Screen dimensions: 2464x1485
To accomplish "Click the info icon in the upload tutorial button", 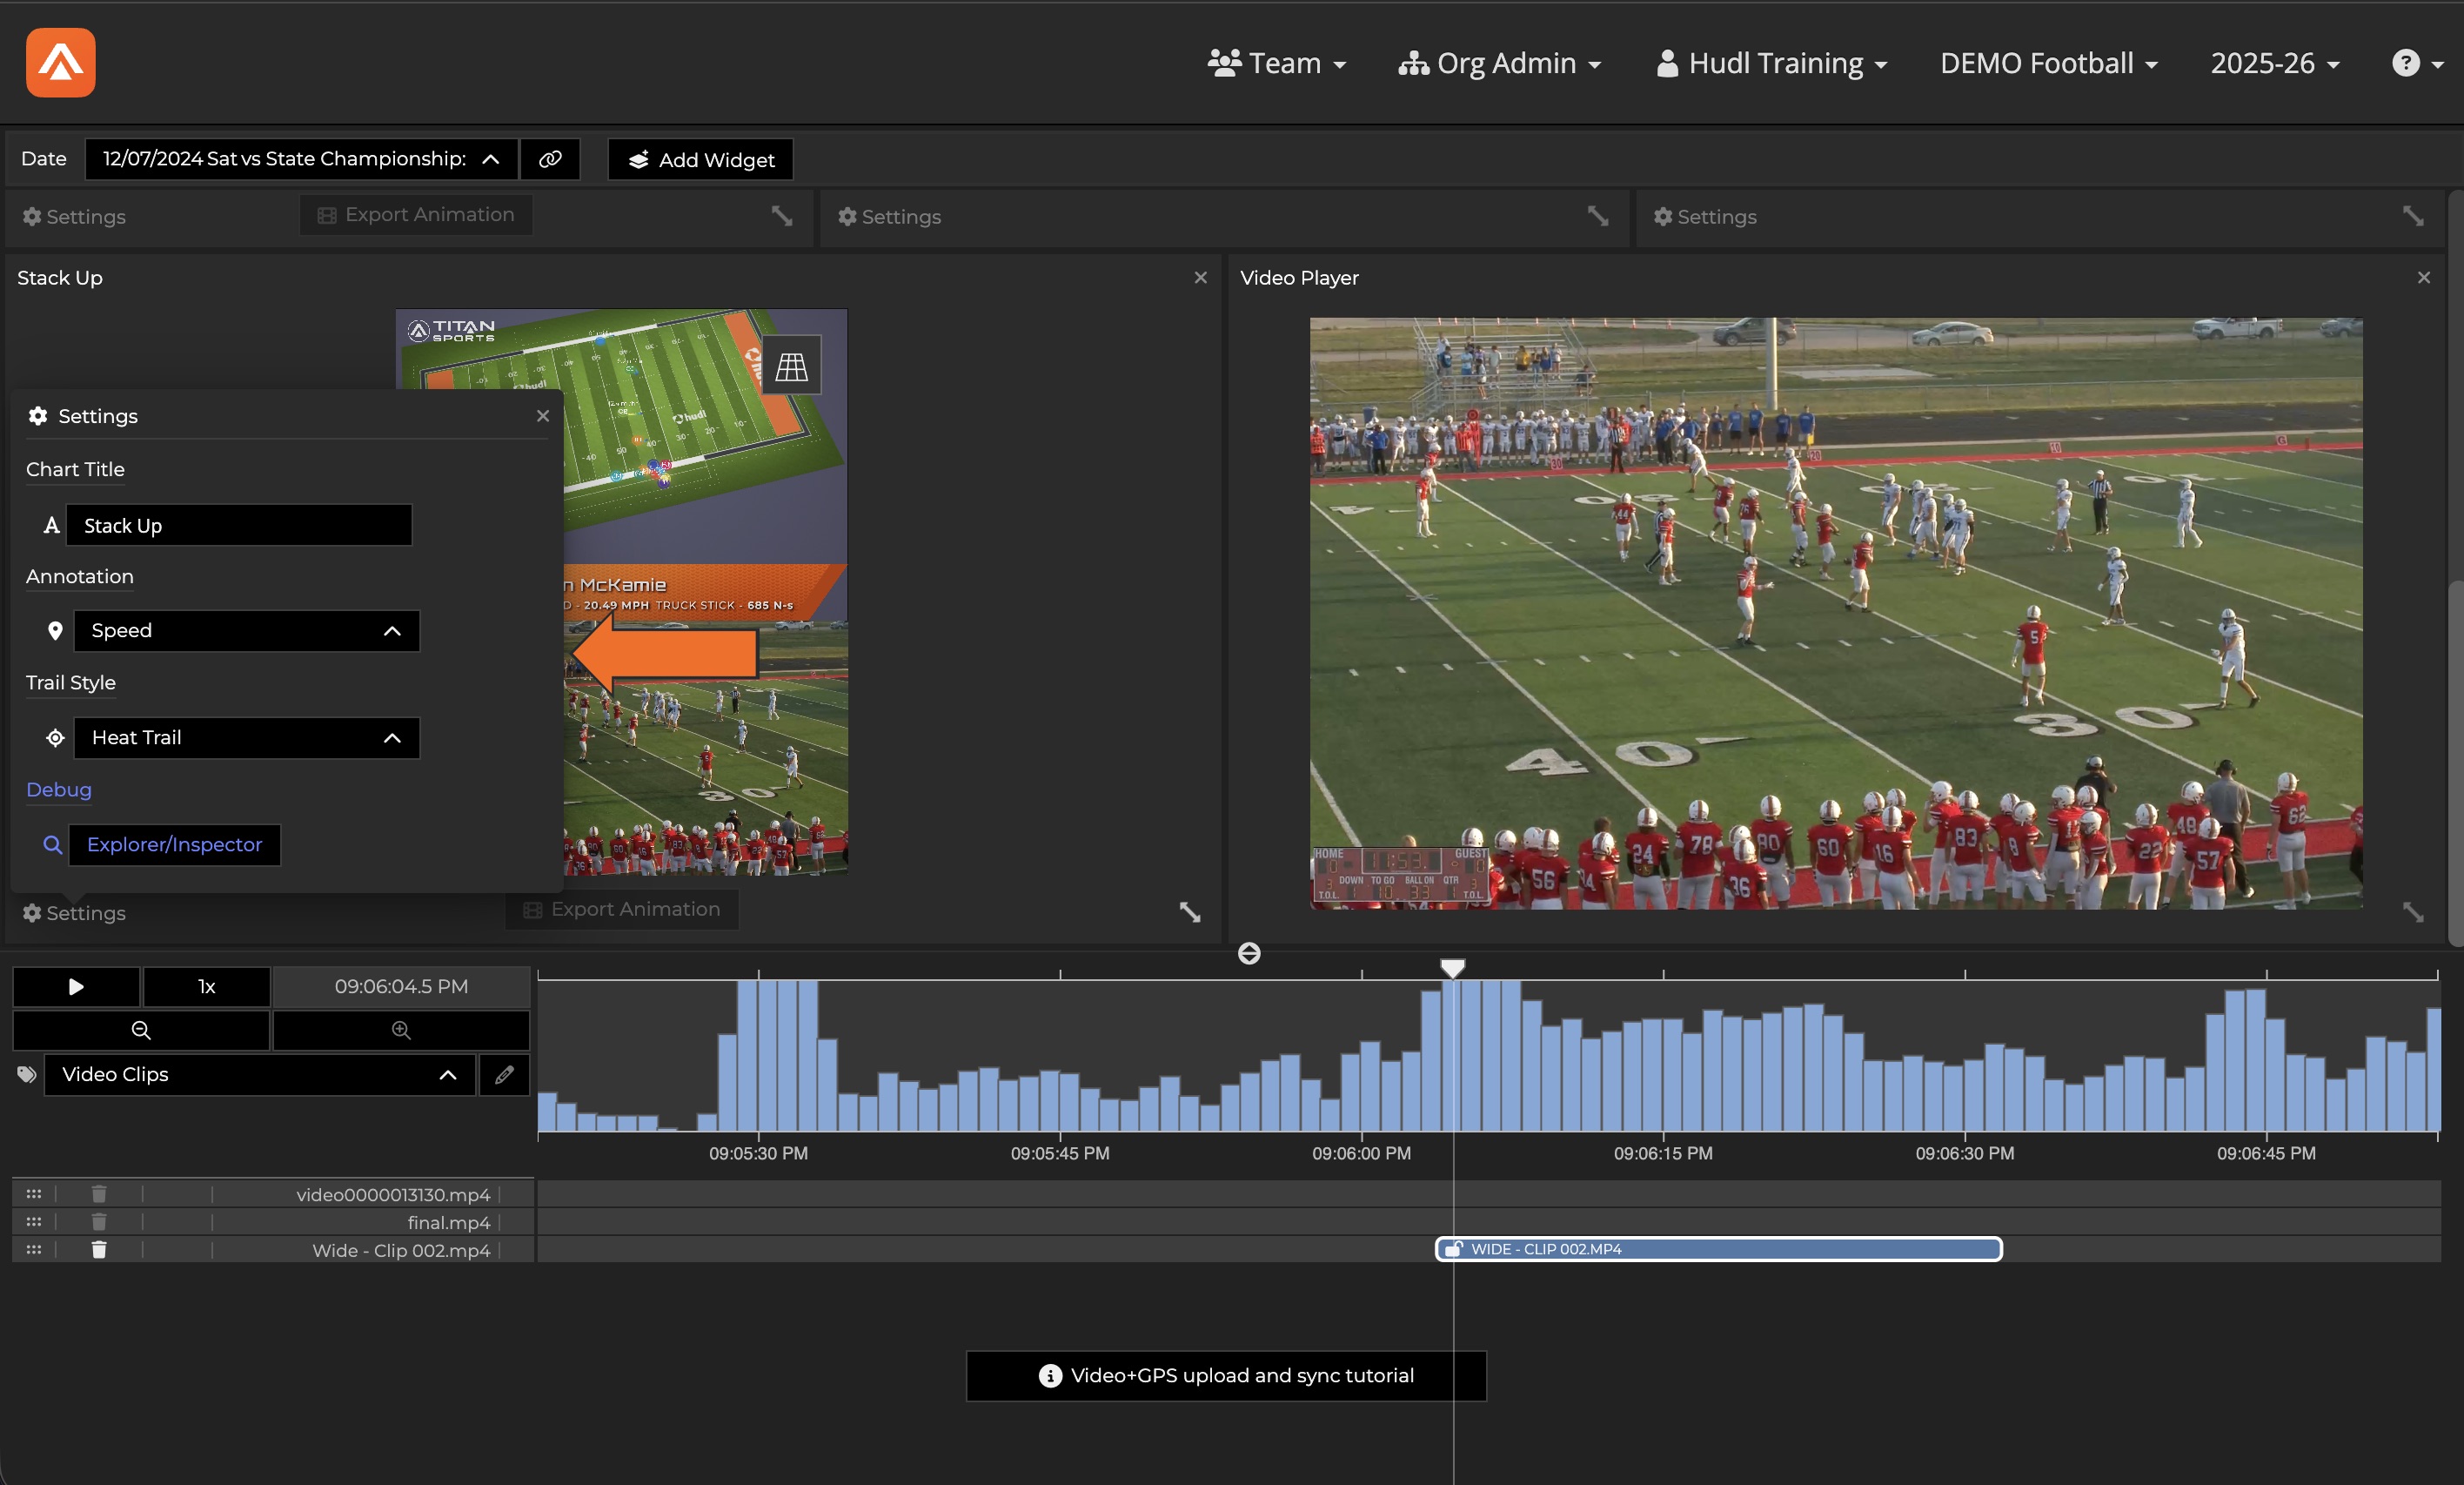I will [x=1050, y=1376].
